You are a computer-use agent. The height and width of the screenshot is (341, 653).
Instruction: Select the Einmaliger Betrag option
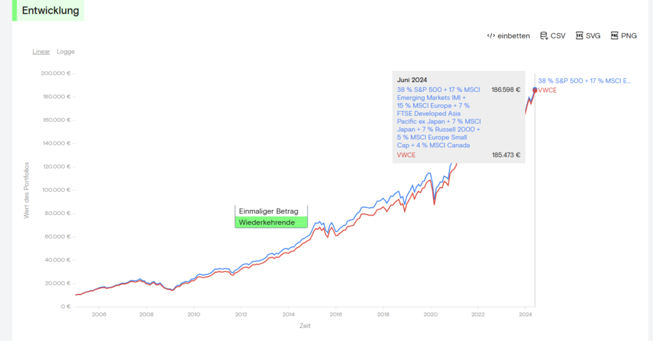[x=269, y=211]
